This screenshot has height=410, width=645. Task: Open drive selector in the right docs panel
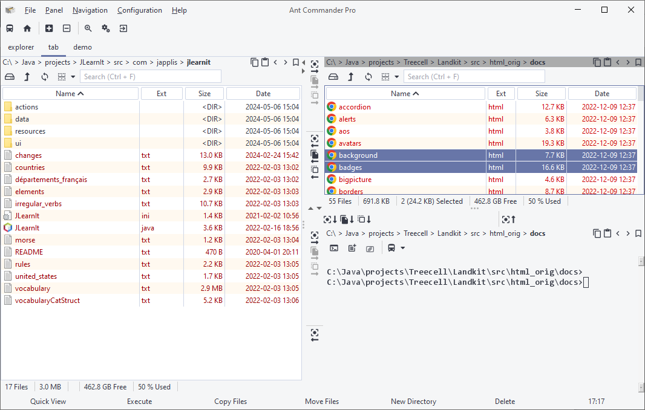click(333, 76)
